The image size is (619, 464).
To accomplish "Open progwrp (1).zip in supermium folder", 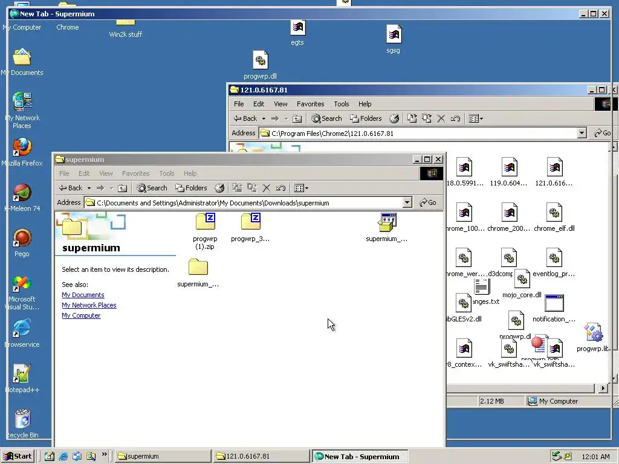I will [x=206, y=231].
